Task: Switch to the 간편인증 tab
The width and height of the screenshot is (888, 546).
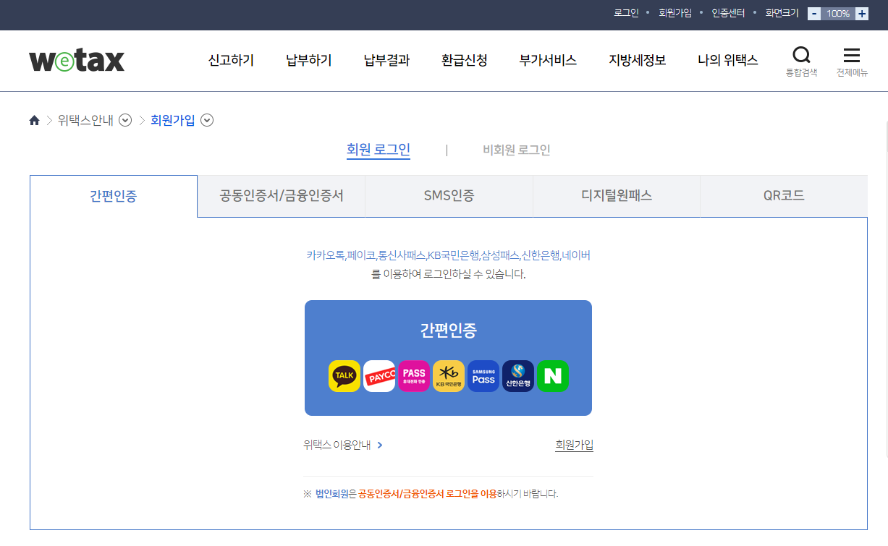Action: tap(114, 196)
